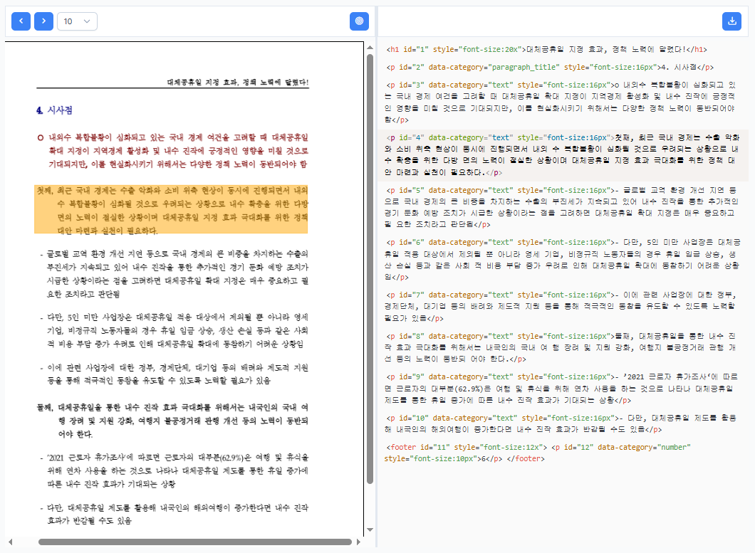
Task: Click the blue target icon button
Action: pos(359,21)
